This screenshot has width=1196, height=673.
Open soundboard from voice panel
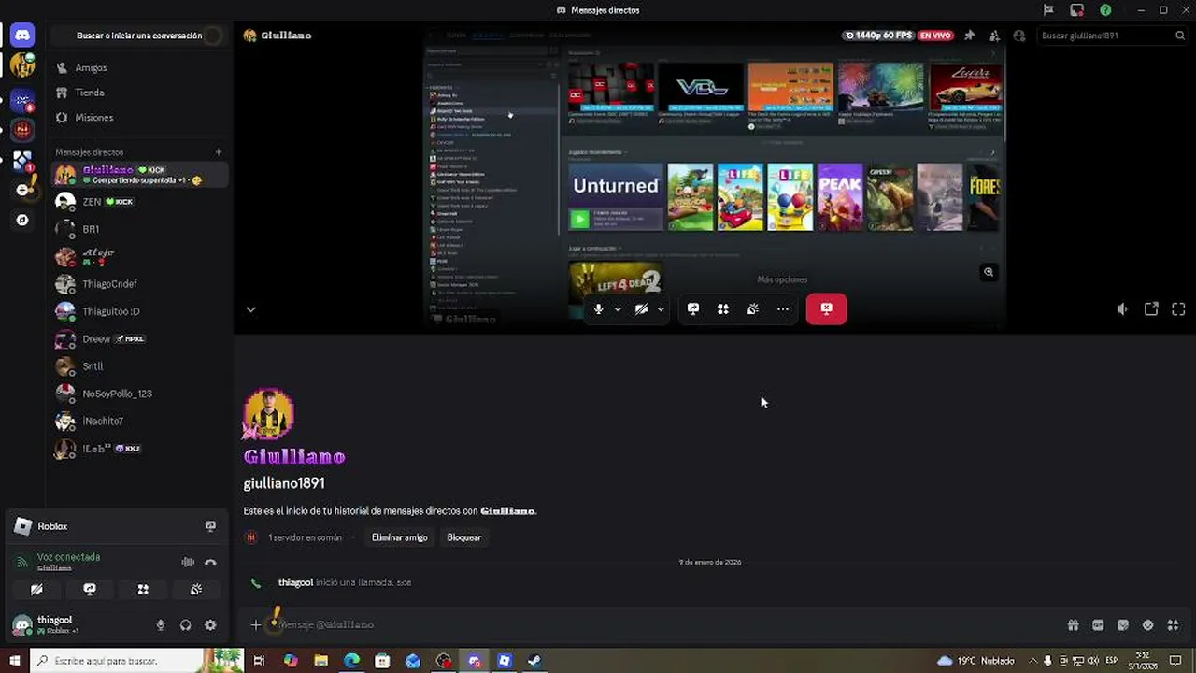pyautogui.click(x=196, y=590)
